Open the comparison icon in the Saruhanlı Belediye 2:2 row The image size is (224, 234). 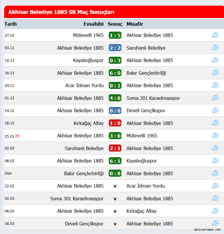[x=215, y=48]
